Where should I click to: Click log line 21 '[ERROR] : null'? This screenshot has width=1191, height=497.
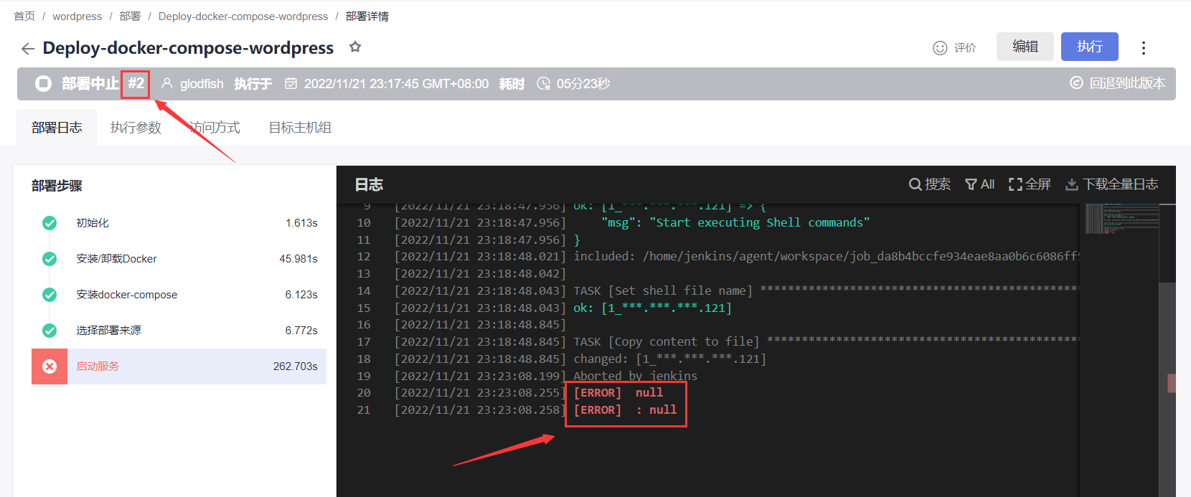click(x=625, y=410)
